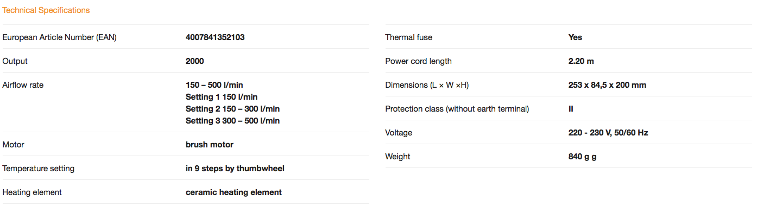Click the Weight value 840 g g

(x=582, y=157)
